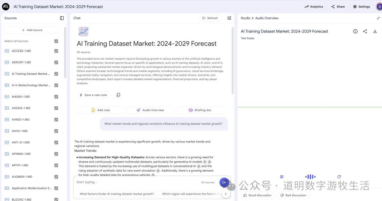Go to Studio in the breadcrumb

pos(245,18)
